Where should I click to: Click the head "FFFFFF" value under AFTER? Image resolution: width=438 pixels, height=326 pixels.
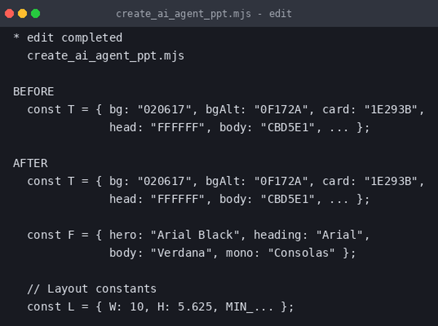point(178,199)
